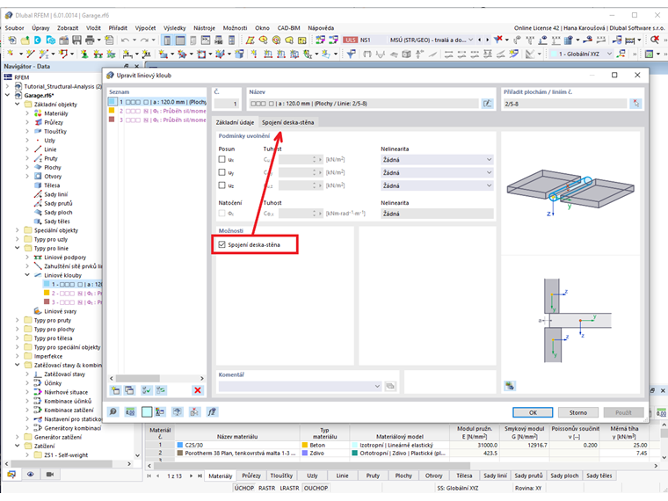
Task: Click the search magnifier icon in dialog footer
Action: tap(113, 412)
